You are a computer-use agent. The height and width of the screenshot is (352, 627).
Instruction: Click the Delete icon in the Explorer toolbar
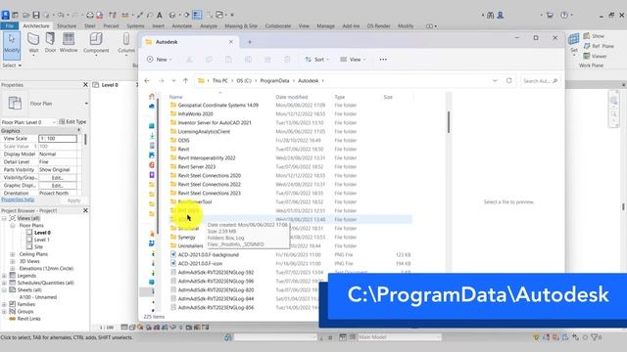[287, 60]
